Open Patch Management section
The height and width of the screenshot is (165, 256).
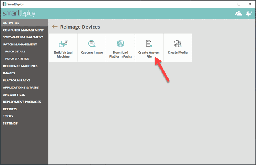point(25,44)
